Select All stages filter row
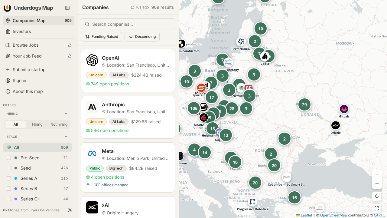The image size is (387, 218). 37,147
